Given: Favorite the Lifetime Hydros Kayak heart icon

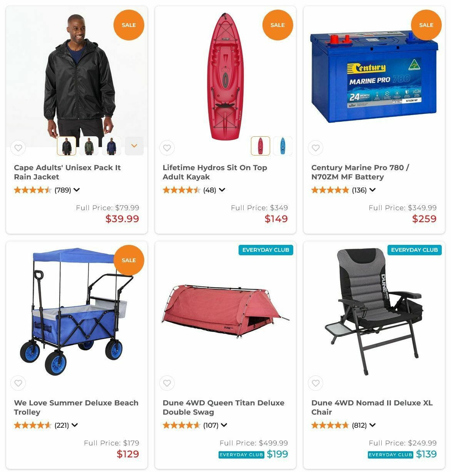Looking at the screenshot, I should [167, 147].
